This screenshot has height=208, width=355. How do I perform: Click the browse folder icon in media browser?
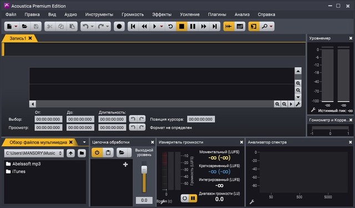pos(82,153)
